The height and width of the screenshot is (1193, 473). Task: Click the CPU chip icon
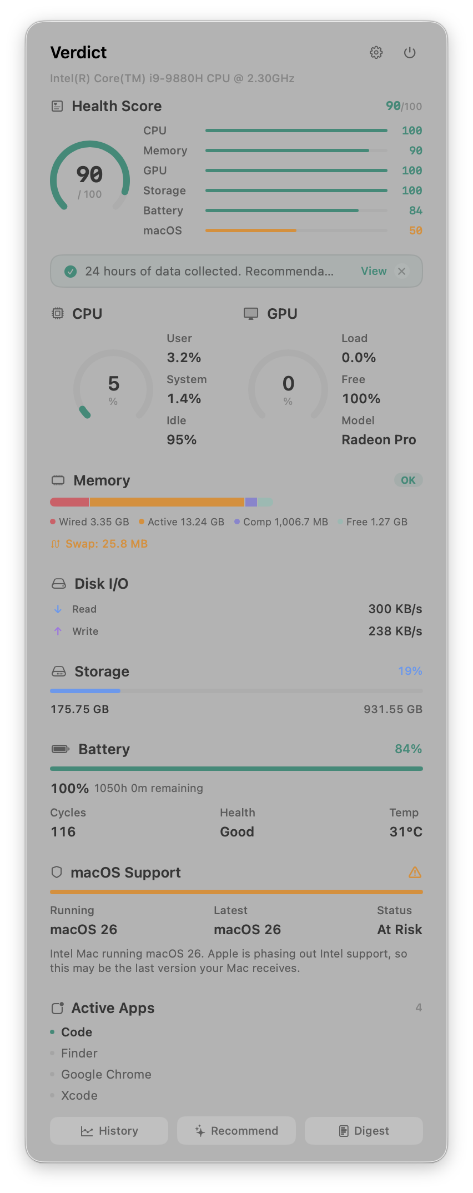[57, 313]
